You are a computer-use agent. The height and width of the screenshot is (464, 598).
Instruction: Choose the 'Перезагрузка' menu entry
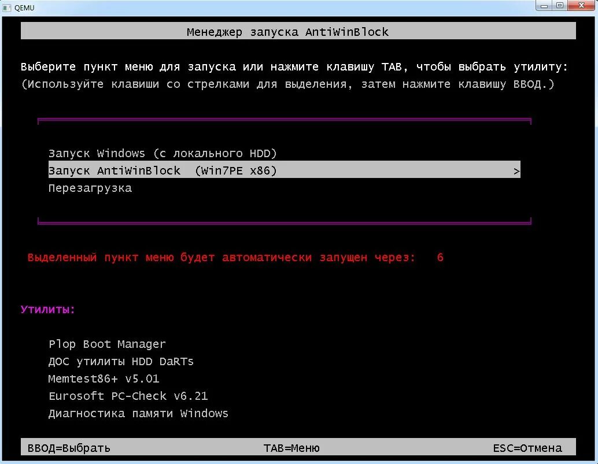90,188
